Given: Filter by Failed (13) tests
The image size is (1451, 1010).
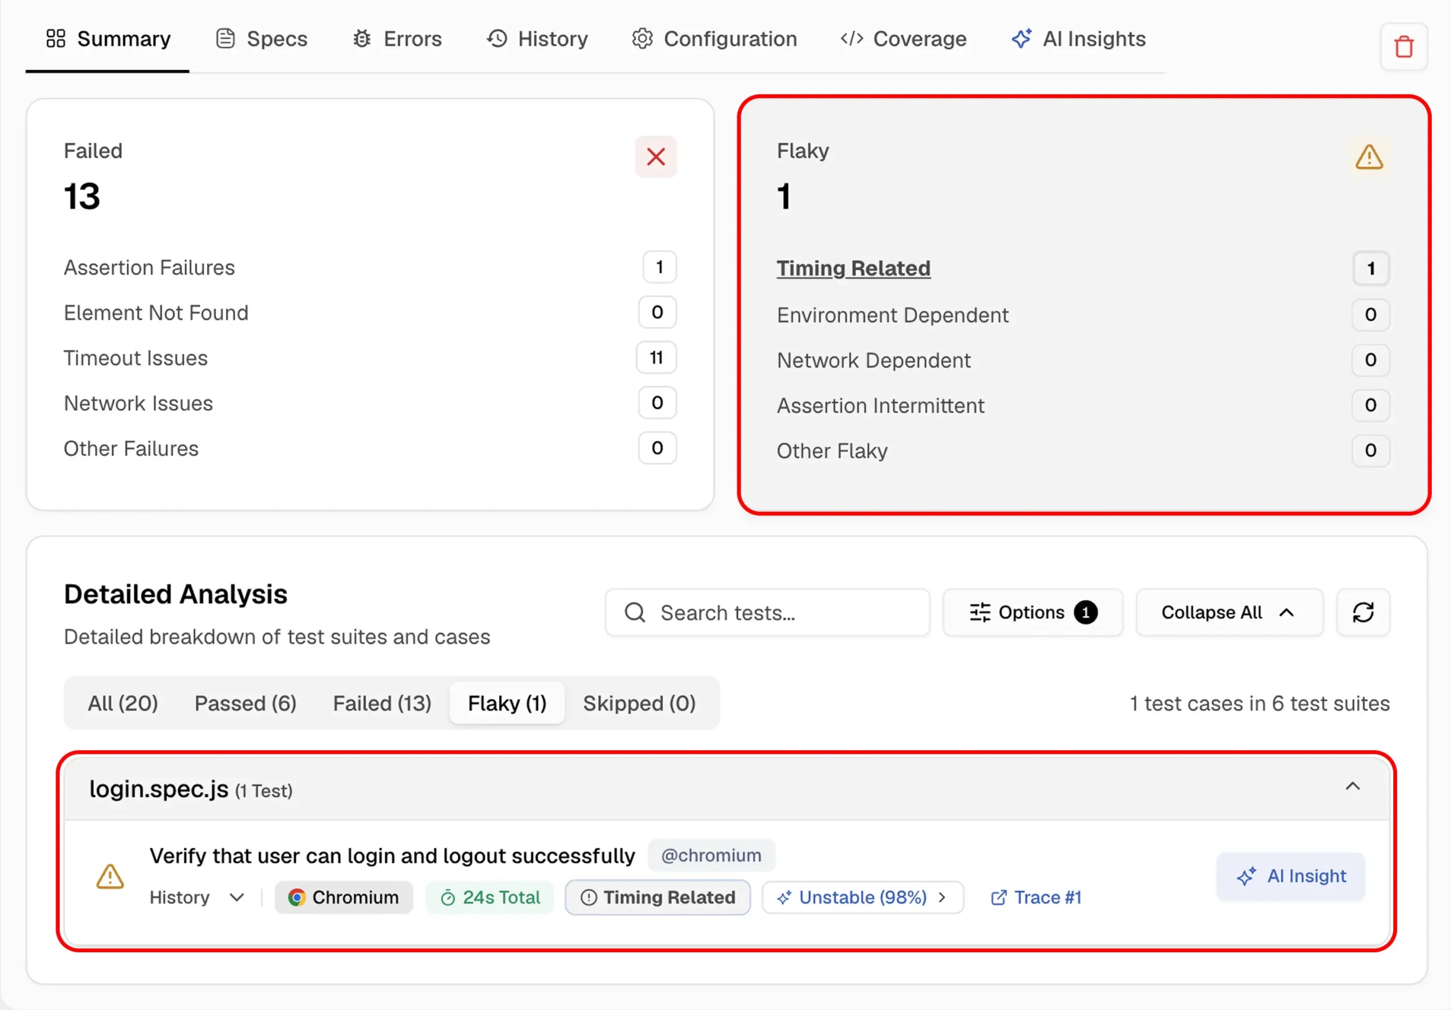Looking at the screenshot, I should point(381,703).
